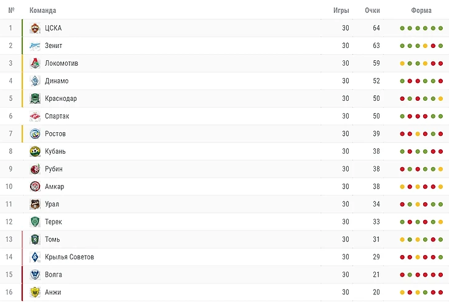Click the Анжи club emblem
This screenshot has width=449, height=303.
(35, 293)
